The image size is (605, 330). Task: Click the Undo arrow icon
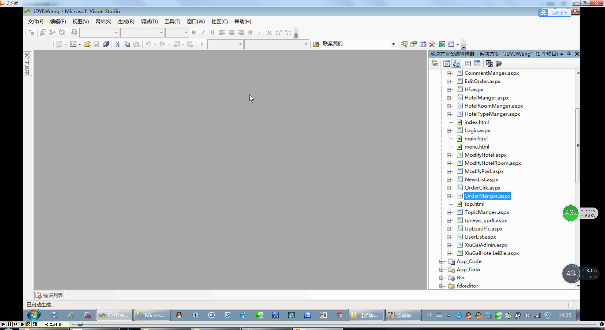(x=148, y=44)
